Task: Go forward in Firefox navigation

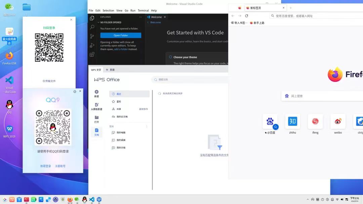Action: [x=240, y=16]
